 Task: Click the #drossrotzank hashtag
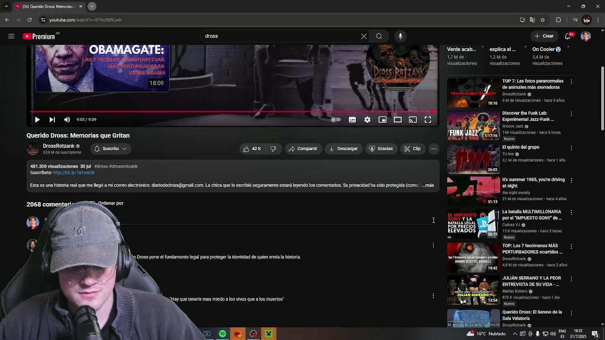tap(123, 166)
